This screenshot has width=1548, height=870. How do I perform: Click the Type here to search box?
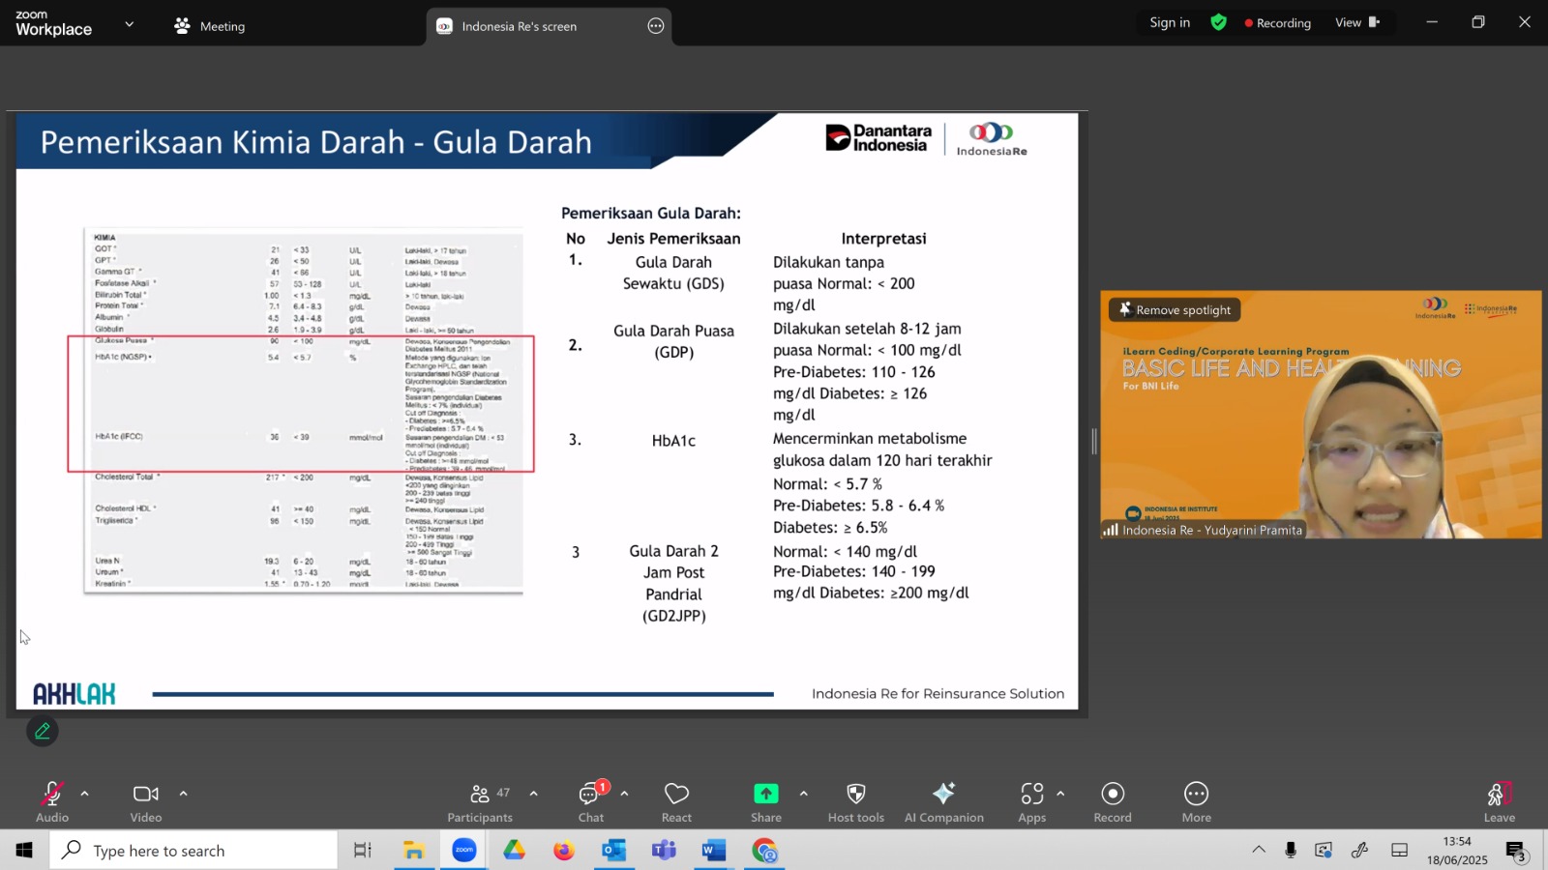[193, 850]
